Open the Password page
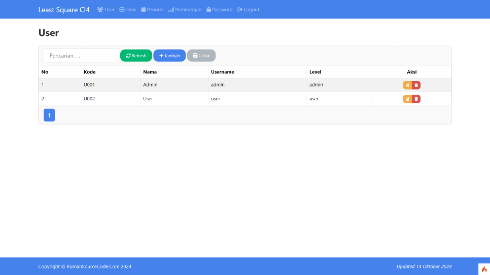490x275 pixels. pyautogui.click(x=219, y=10)
